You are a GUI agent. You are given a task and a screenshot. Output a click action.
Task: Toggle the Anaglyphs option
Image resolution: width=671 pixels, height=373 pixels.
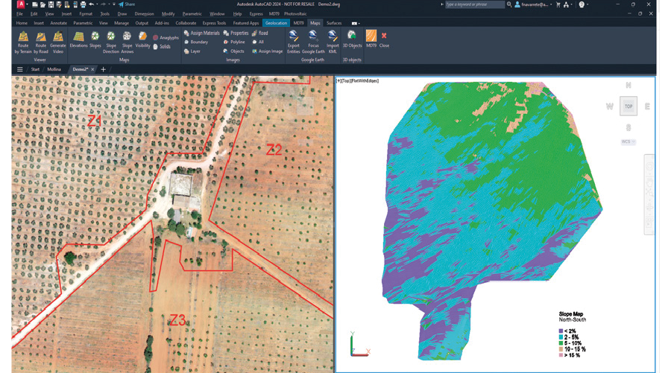pyautogui.click(x=166, y=37)
